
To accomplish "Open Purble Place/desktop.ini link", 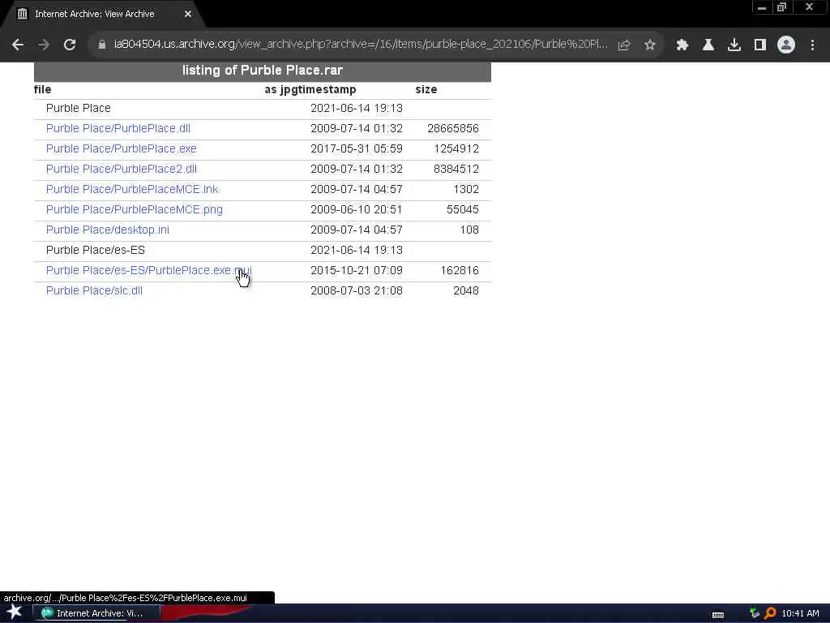I will pos(108,230).
